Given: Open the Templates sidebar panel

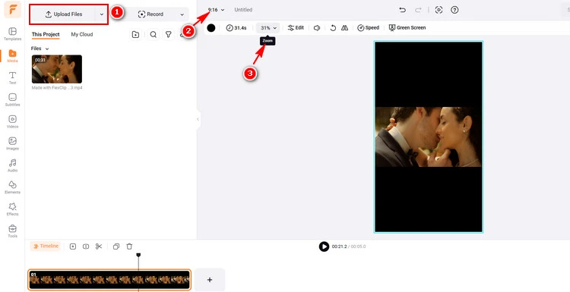Looking at the screenshot, I should (12, 33).
